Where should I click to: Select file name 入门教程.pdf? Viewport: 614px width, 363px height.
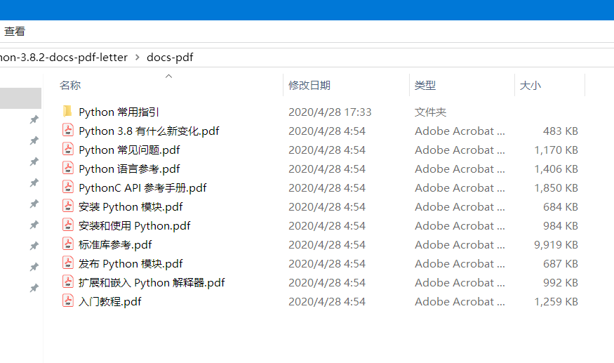pyautogui.click(x=110, y=301)
